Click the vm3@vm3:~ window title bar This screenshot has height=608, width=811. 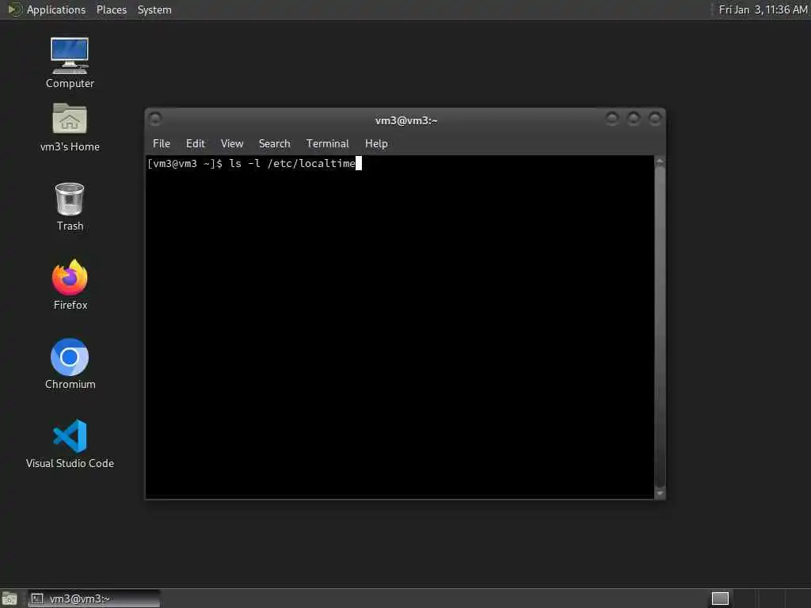[406, 120]
